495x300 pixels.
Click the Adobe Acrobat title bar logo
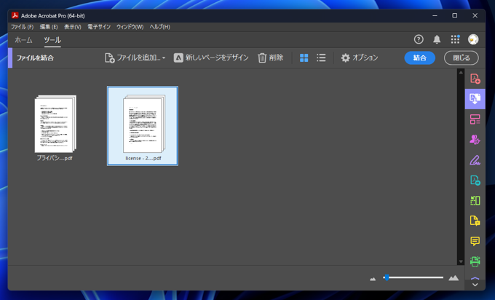15,15
